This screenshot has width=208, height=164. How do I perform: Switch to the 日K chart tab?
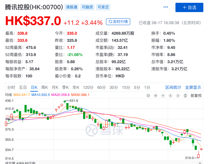34,88
